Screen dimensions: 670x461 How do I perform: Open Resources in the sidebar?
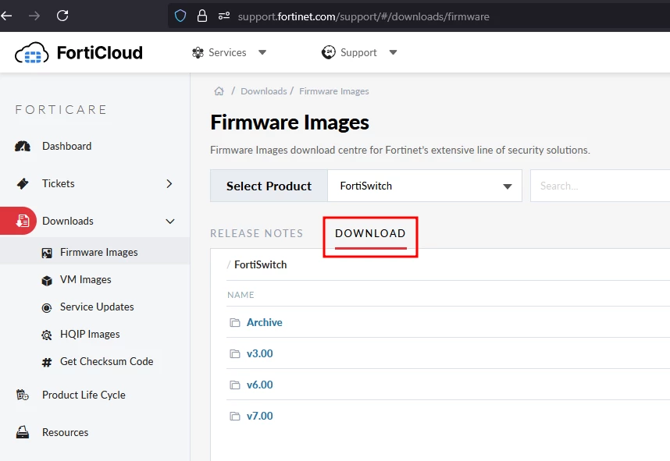coord(65,432)
